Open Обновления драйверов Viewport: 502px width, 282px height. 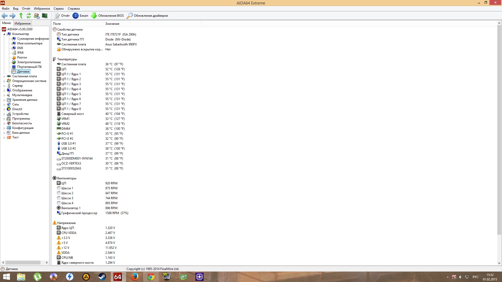147,16
